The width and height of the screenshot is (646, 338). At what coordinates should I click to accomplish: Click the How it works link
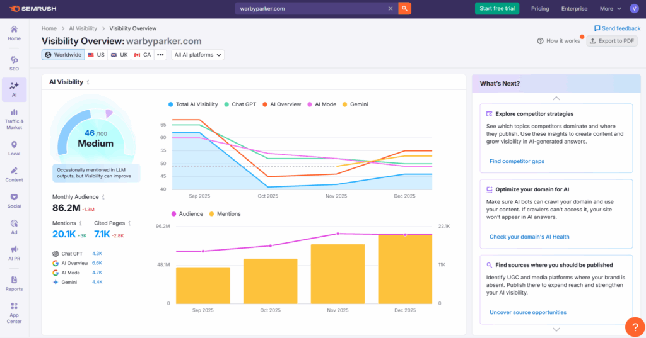(559, 41)
